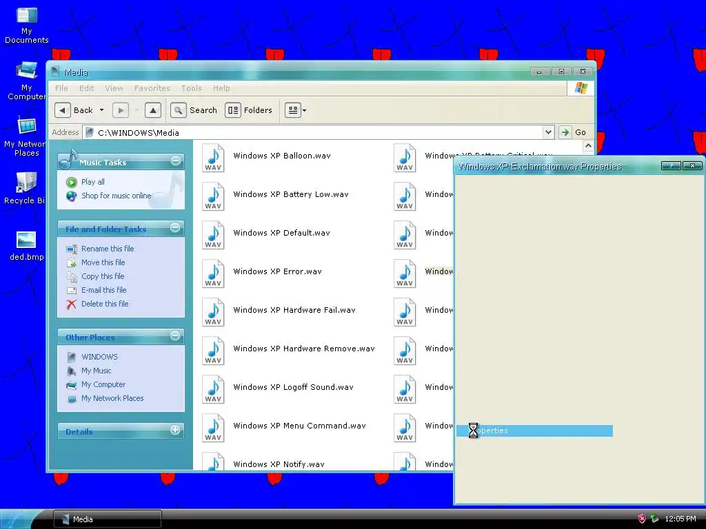Open the Edit menu
This screenshot has width=706, height=529.
pyautogui.click(x=86, y=88)
